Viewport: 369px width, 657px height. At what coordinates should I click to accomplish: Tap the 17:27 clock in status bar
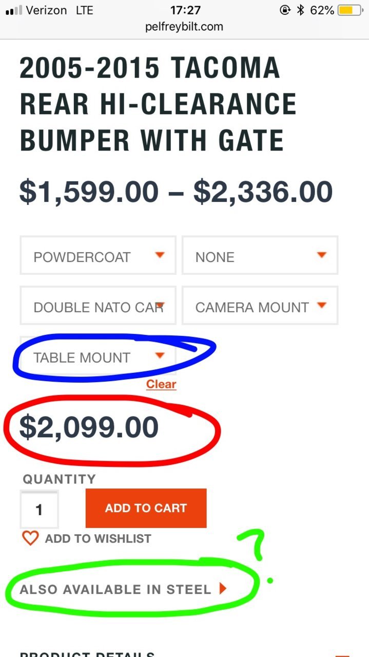(x=184, y=10)
